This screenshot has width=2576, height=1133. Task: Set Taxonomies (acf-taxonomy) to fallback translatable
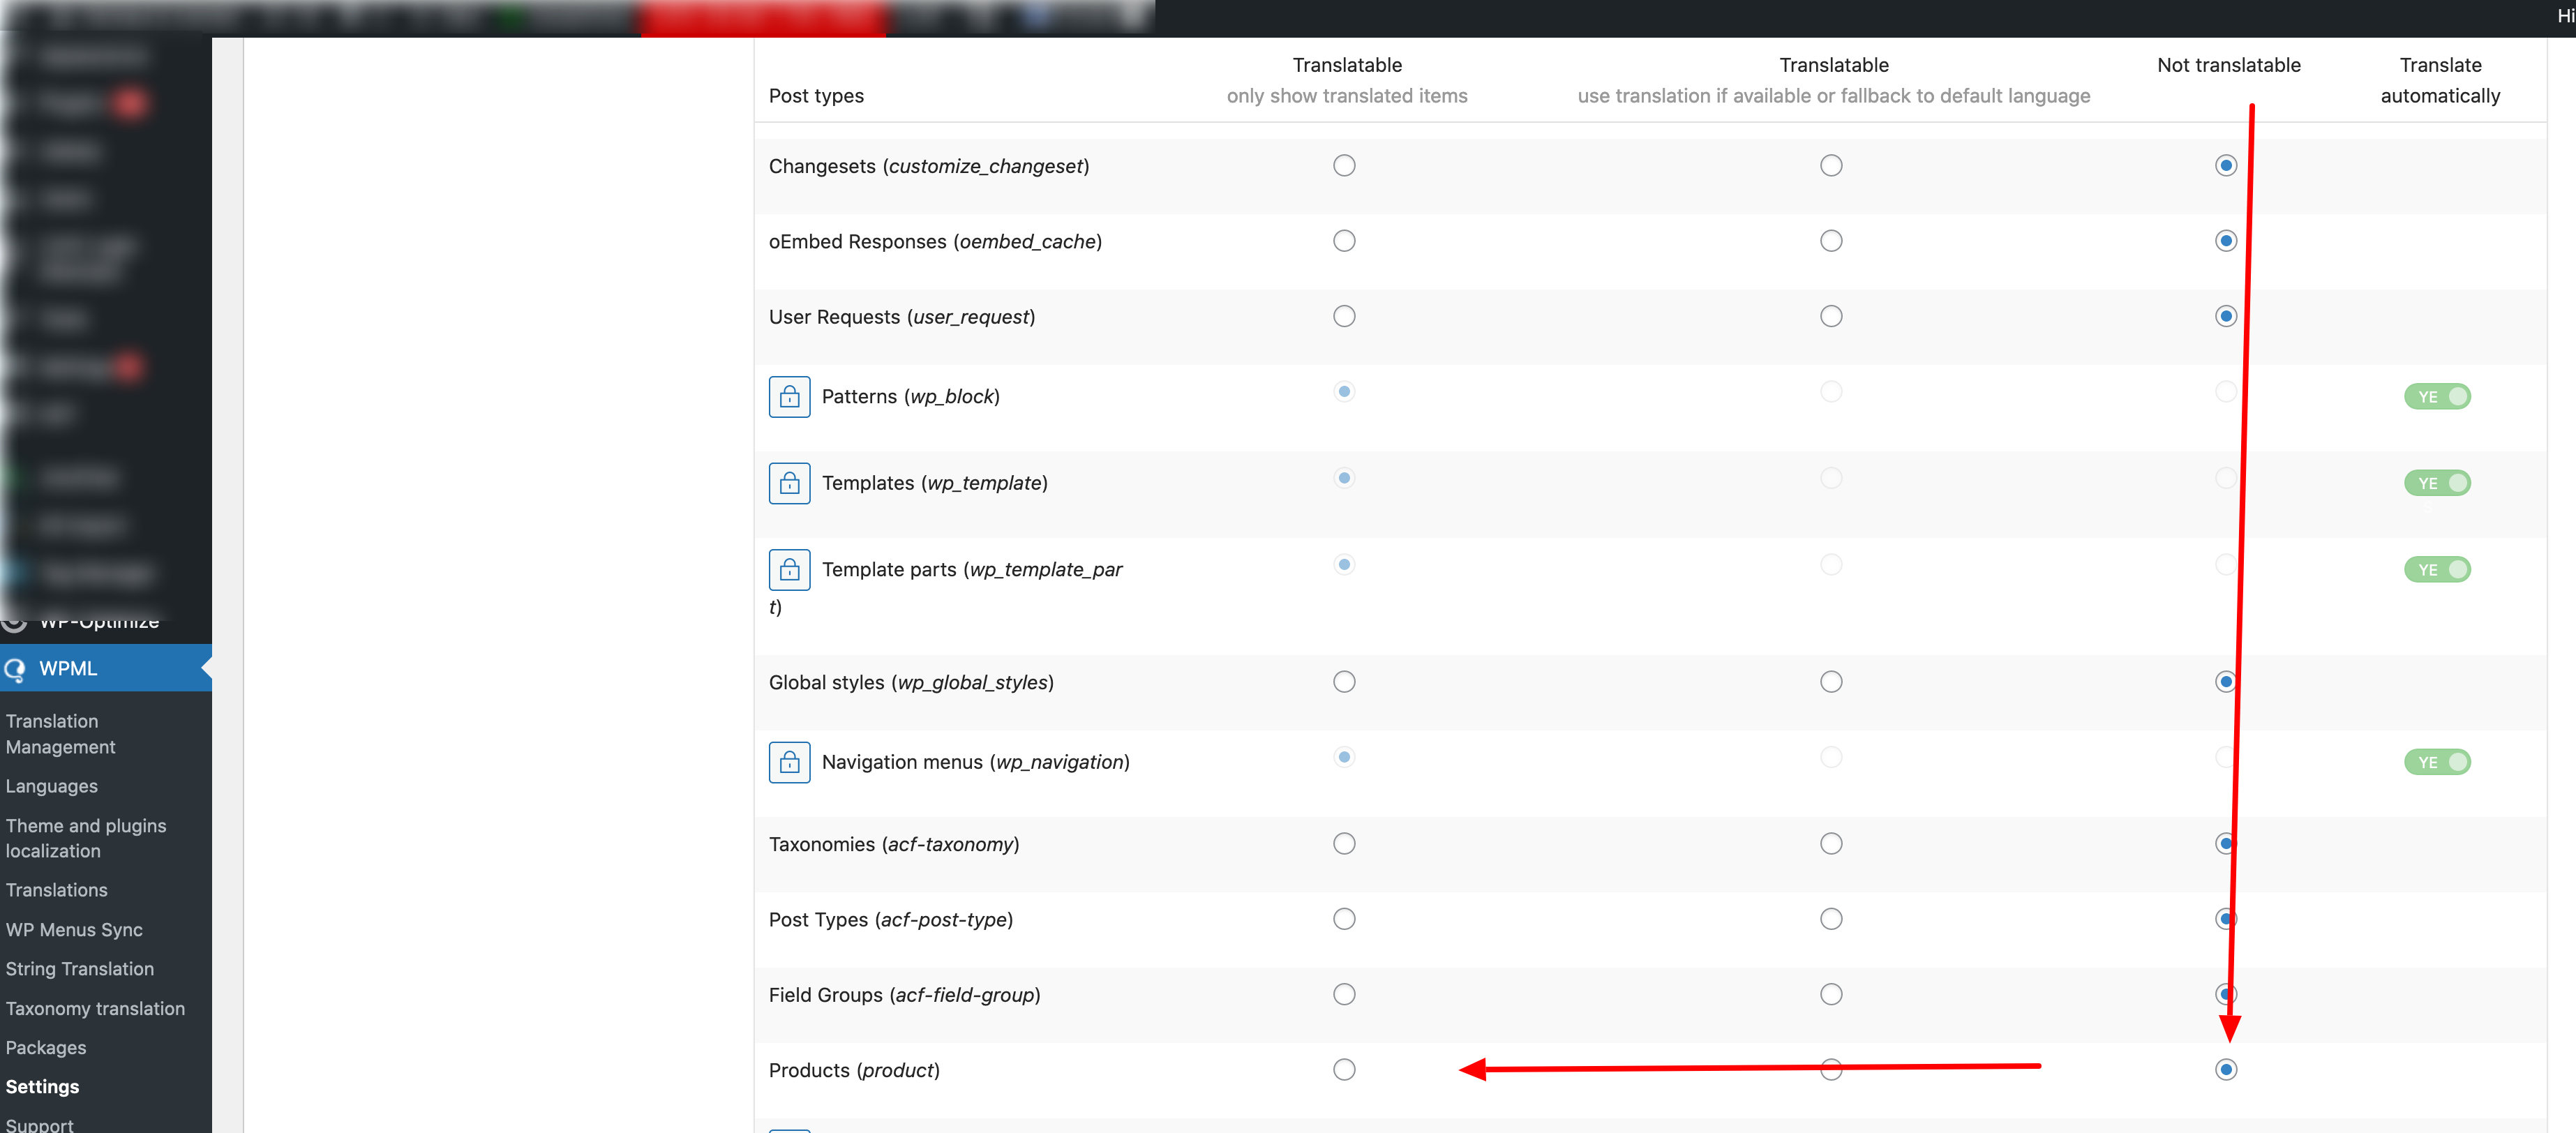(1831, 844)
